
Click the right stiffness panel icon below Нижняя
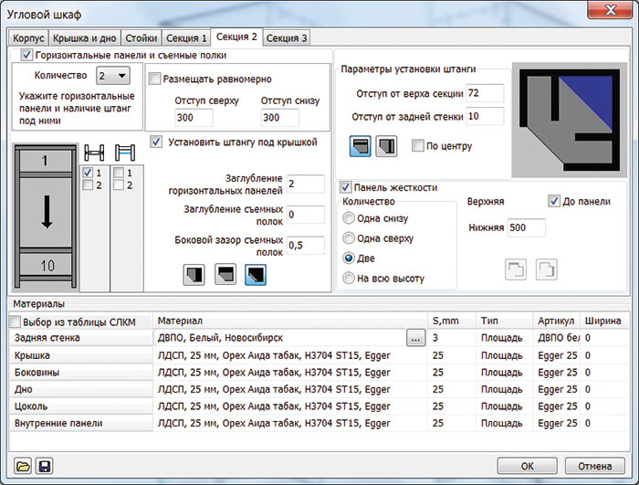pyautogui.click(x=546, y=269)
